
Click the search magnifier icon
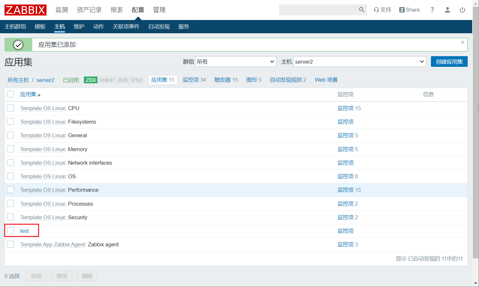coord(362,10)
